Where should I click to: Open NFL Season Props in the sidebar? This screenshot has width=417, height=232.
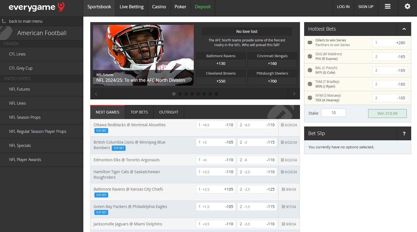[25, 117]
